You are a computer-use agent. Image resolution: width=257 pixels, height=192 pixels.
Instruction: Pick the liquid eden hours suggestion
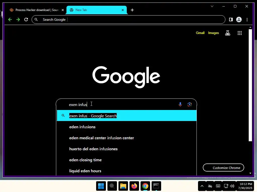click(126, 171)
